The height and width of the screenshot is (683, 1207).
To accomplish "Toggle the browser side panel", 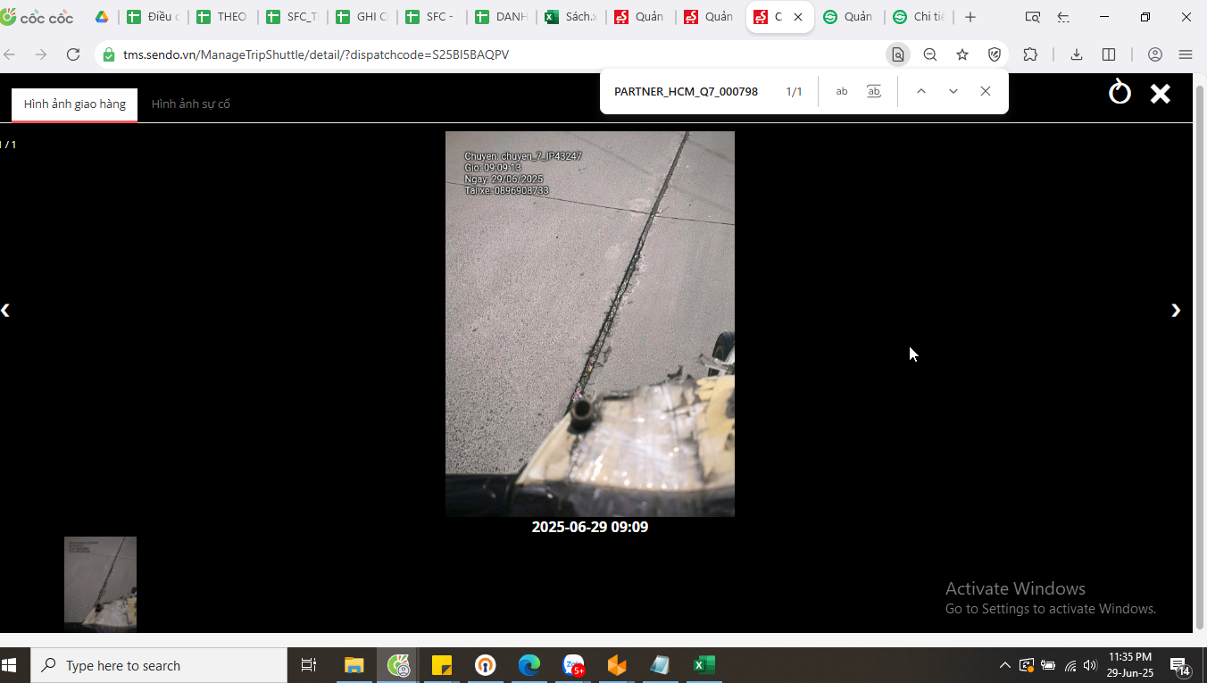I will coord(1109,54).
